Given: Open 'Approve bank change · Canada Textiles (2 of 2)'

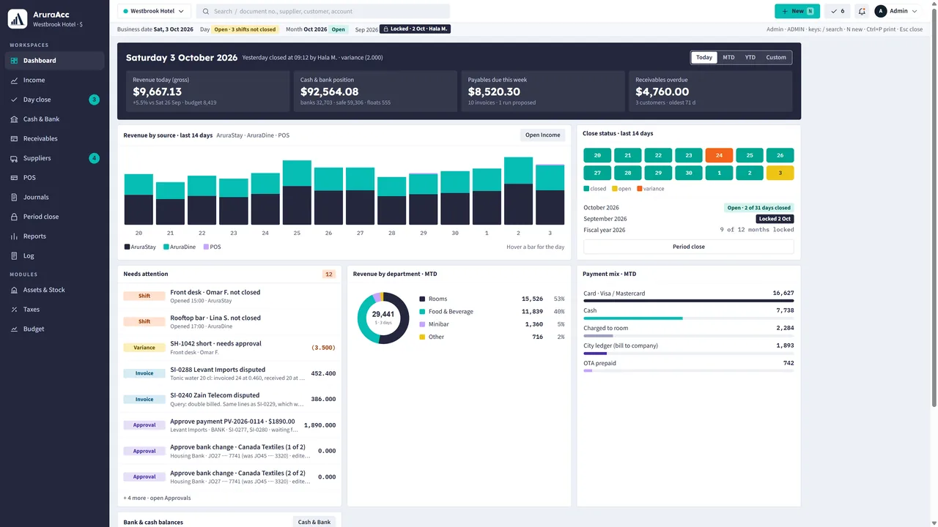Looking at the screenshot, I should (229, 476).
